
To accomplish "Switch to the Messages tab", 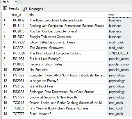I will [33, 9].
